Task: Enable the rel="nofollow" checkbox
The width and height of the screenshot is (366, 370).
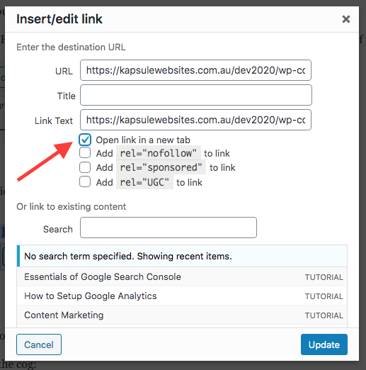Action: pos(85,152)
